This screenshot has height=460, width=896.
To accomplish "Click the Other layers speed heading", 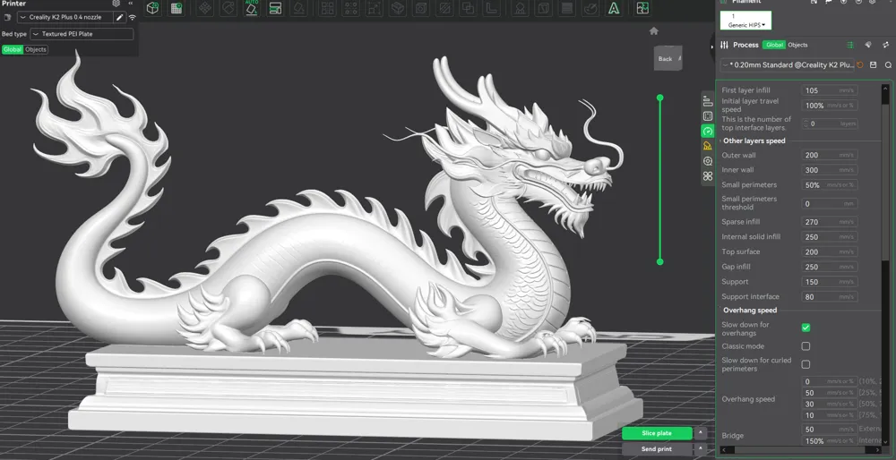I will click(x=754, y=141).
